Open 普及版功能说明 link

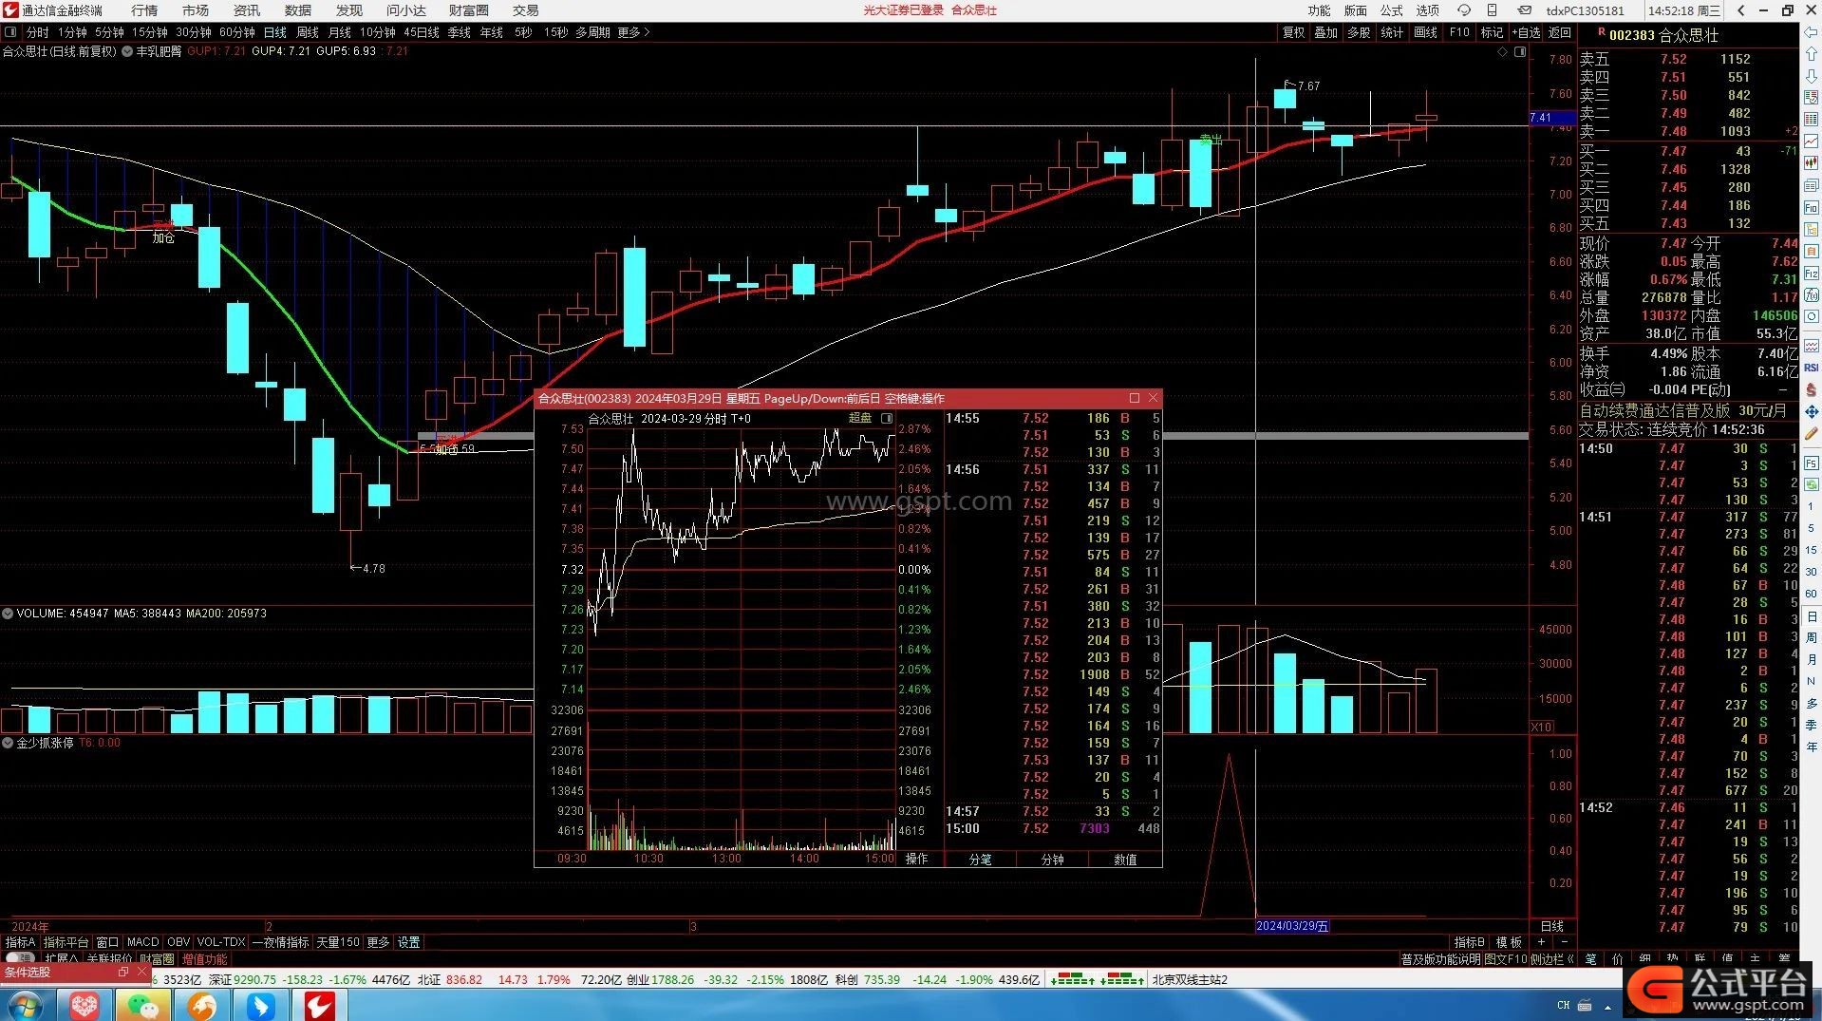1441,959
